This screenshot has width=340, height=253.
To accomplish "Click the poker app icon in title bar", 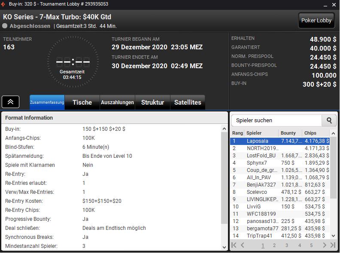I will pos(3,4).
